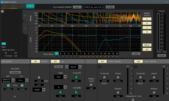The height and width of the screenshot is (101, 169).
Task: Click the Peak Threshold value 200W
Action: 104,81
